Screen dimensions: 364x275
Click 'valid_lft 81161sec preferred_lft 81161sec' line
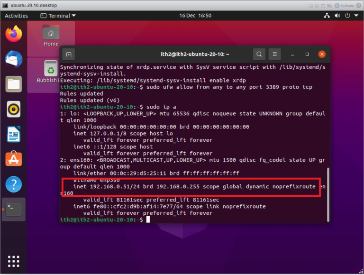click(x=151, y=200)
